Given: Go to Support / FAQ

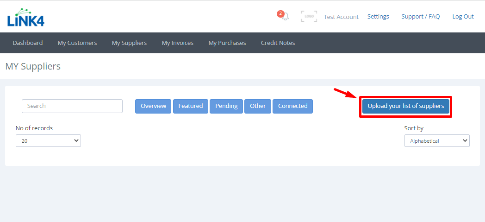Looking at the screenshot, I should click(420, 16).
